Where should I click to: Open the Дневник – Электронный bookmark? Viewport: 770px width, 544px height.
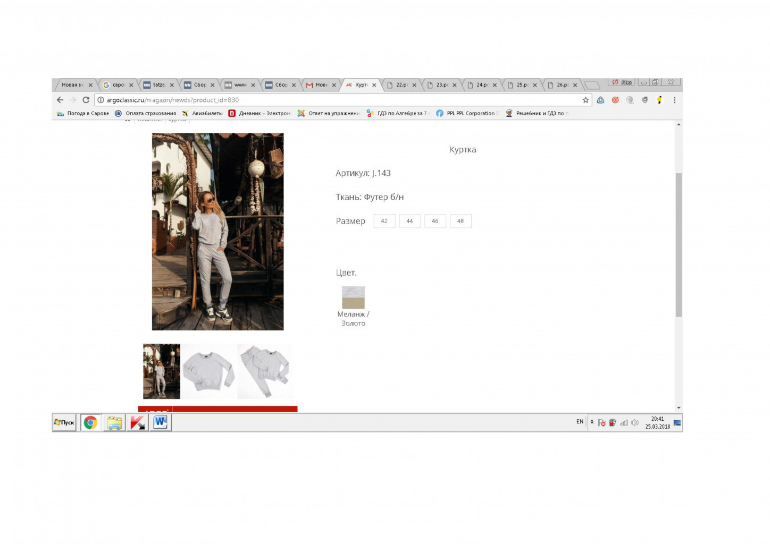tap(260, 113)
